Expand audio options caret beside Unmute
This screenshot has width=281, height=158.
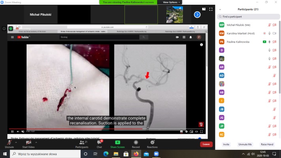(16, 143)
